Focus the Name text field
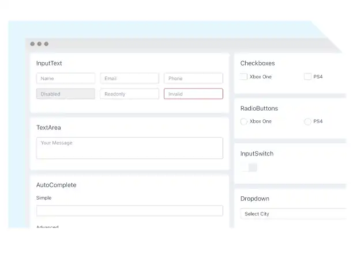 66,78
